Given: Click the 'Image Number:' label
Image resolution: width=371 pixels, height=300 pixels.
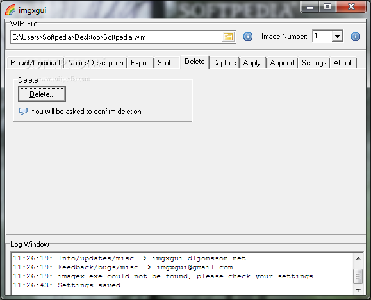Looking at the screenshot, I should [284, 37].
